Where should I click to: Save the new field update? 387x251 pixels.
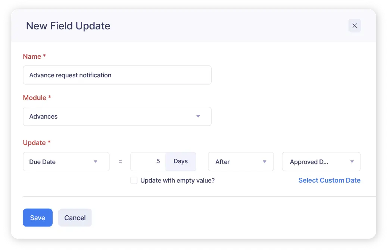pyautogui.click(x=38, y=218)
